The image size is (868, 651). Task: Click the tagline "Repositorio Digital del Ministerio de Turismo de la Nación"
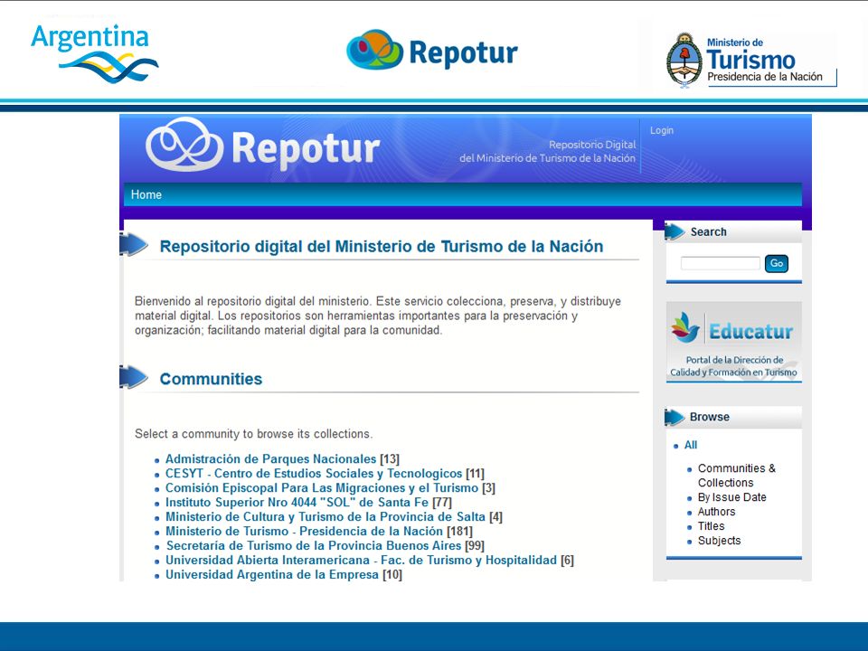pyautogui.click(x=548, y=151)
